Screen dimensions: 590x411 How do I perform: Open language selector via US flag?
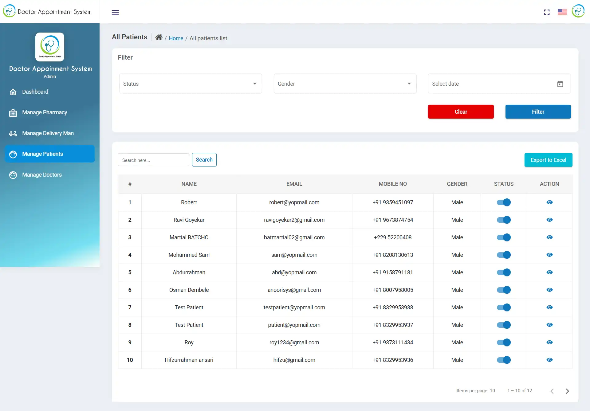point(562,12)
